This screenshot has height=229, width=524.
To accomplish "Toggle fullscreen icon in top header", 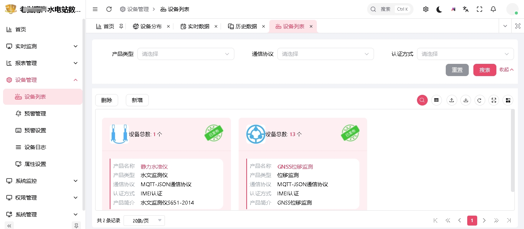I will pyautogui.click(x=480, y=9).
